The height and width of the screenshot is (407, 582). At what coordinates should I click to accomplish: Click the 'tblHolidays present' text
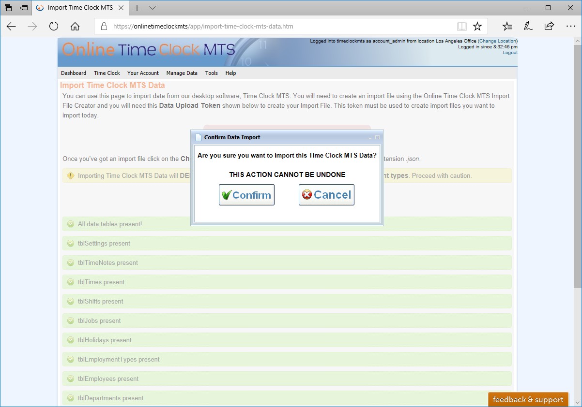(105, 340)
